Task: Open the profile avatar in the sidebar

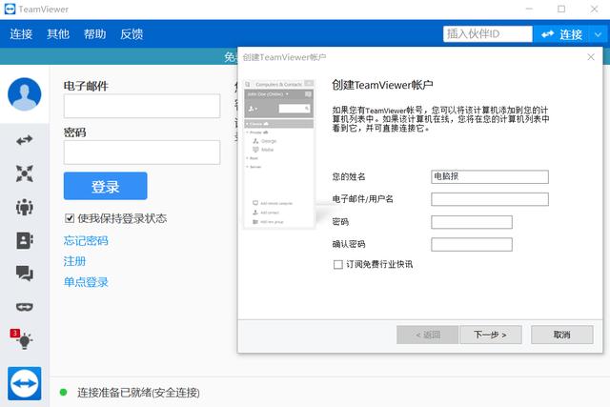Action: [x=25, y=94]
